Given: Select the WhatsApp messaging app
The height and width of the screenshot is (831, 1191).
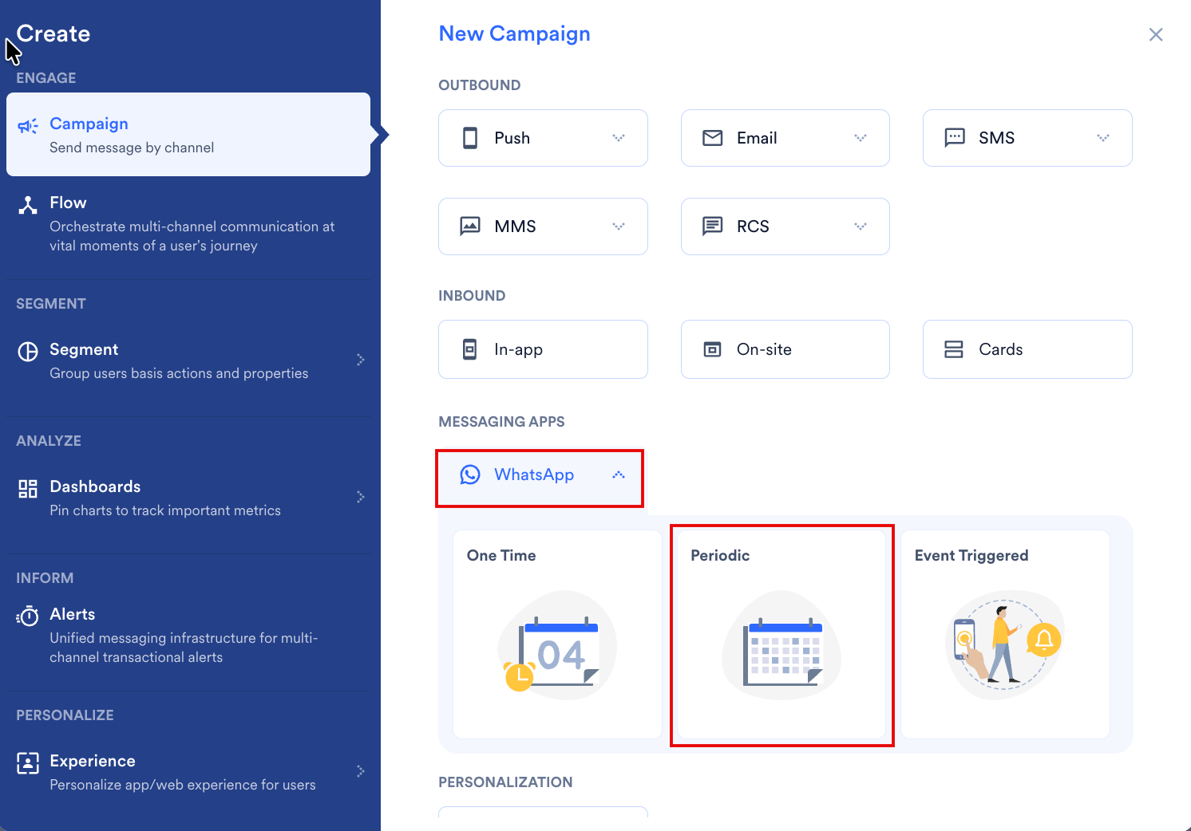Looking at the screenshot, I should pos(540,478).
